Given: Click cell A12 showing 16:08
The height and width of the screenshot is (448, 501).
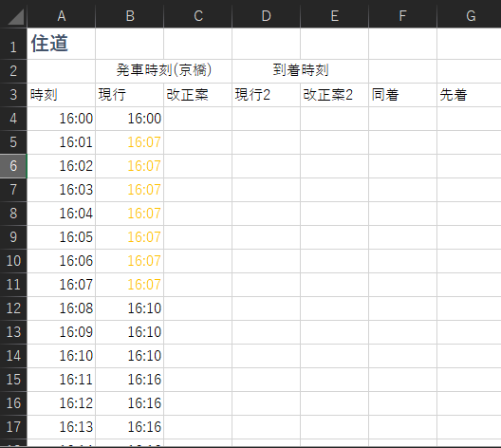Looking at the screenshot, I should tap(62, 308).
